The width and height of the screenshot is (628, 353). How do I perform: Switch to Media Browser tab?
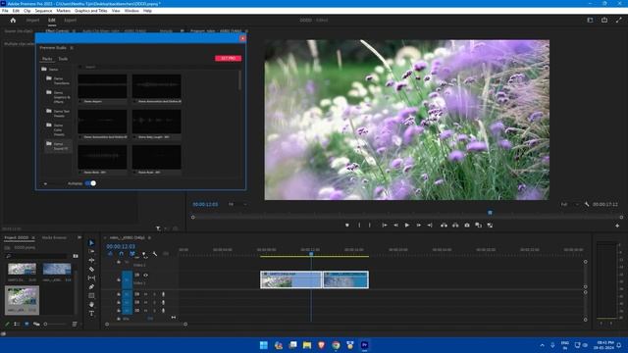coord(55,237)
